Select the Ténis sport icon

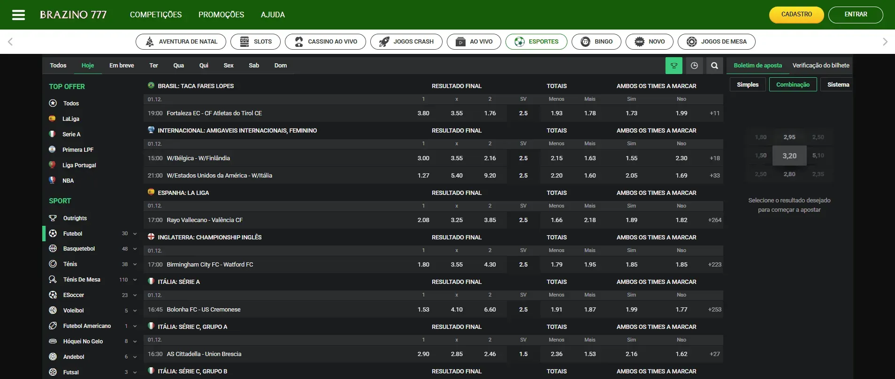click(53, 264)
